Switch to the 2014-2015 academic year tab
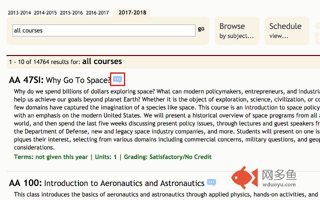 [45, 12]
